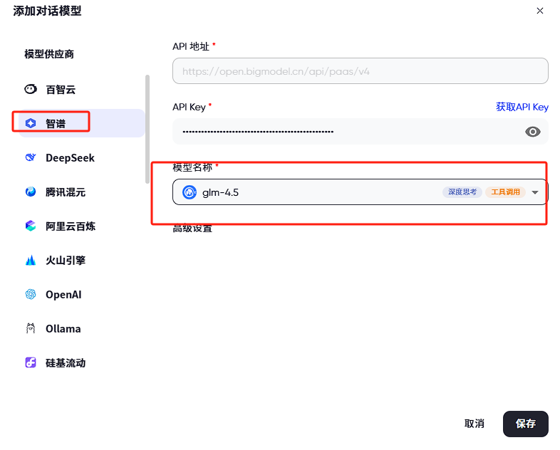
Task: Click the DeepSeek whale icon
Action: [x=31, y=158]
